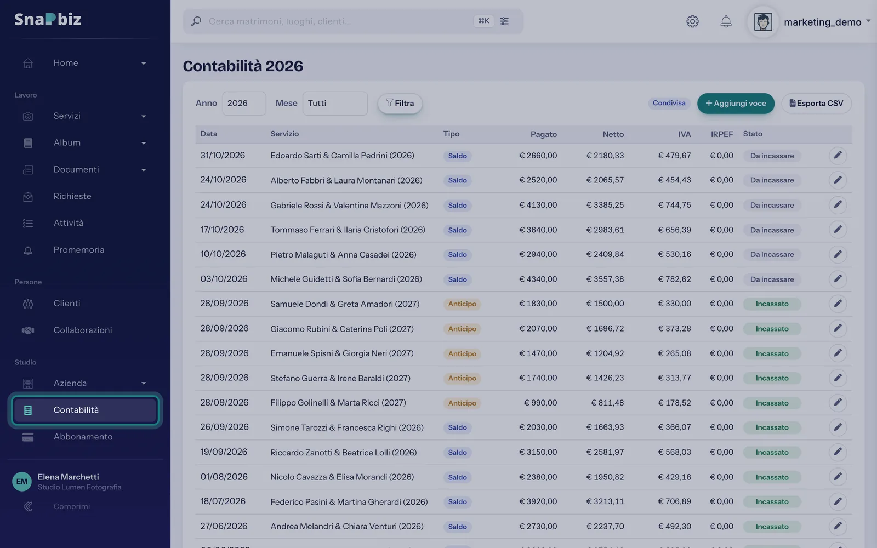Expand the Servizi submenu chevron
This screenshot has width=877, height=548.
pyautogui.click(x=144, y=116)
